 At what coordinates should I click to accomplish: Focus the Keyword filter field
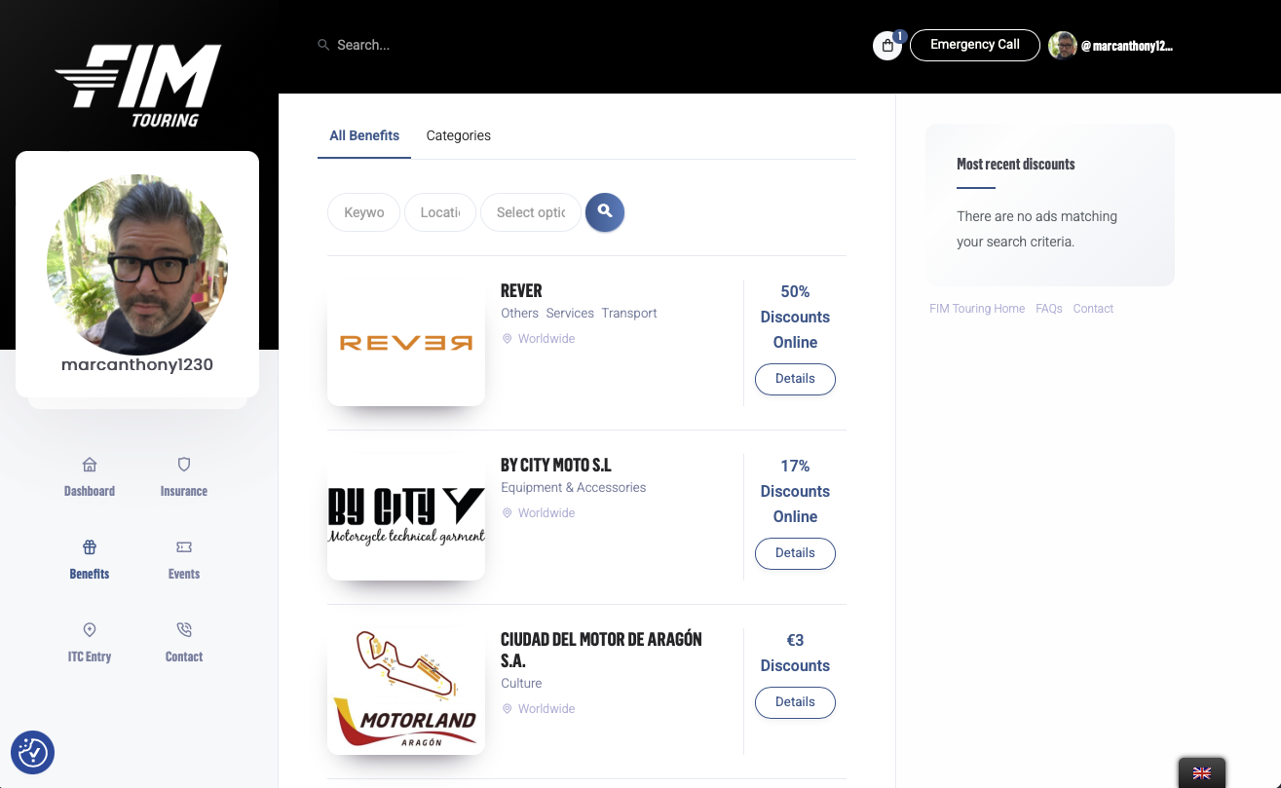(364, 212)
